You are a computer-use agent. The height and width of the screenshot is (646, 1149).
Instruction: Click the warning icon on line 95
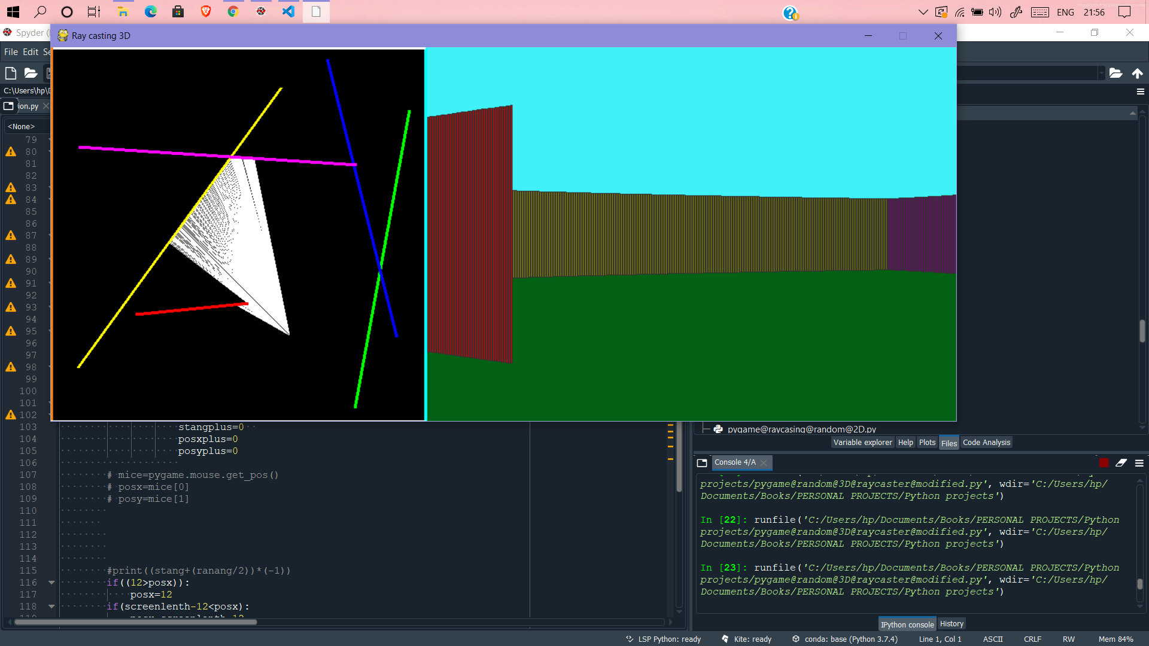point(11,331)
